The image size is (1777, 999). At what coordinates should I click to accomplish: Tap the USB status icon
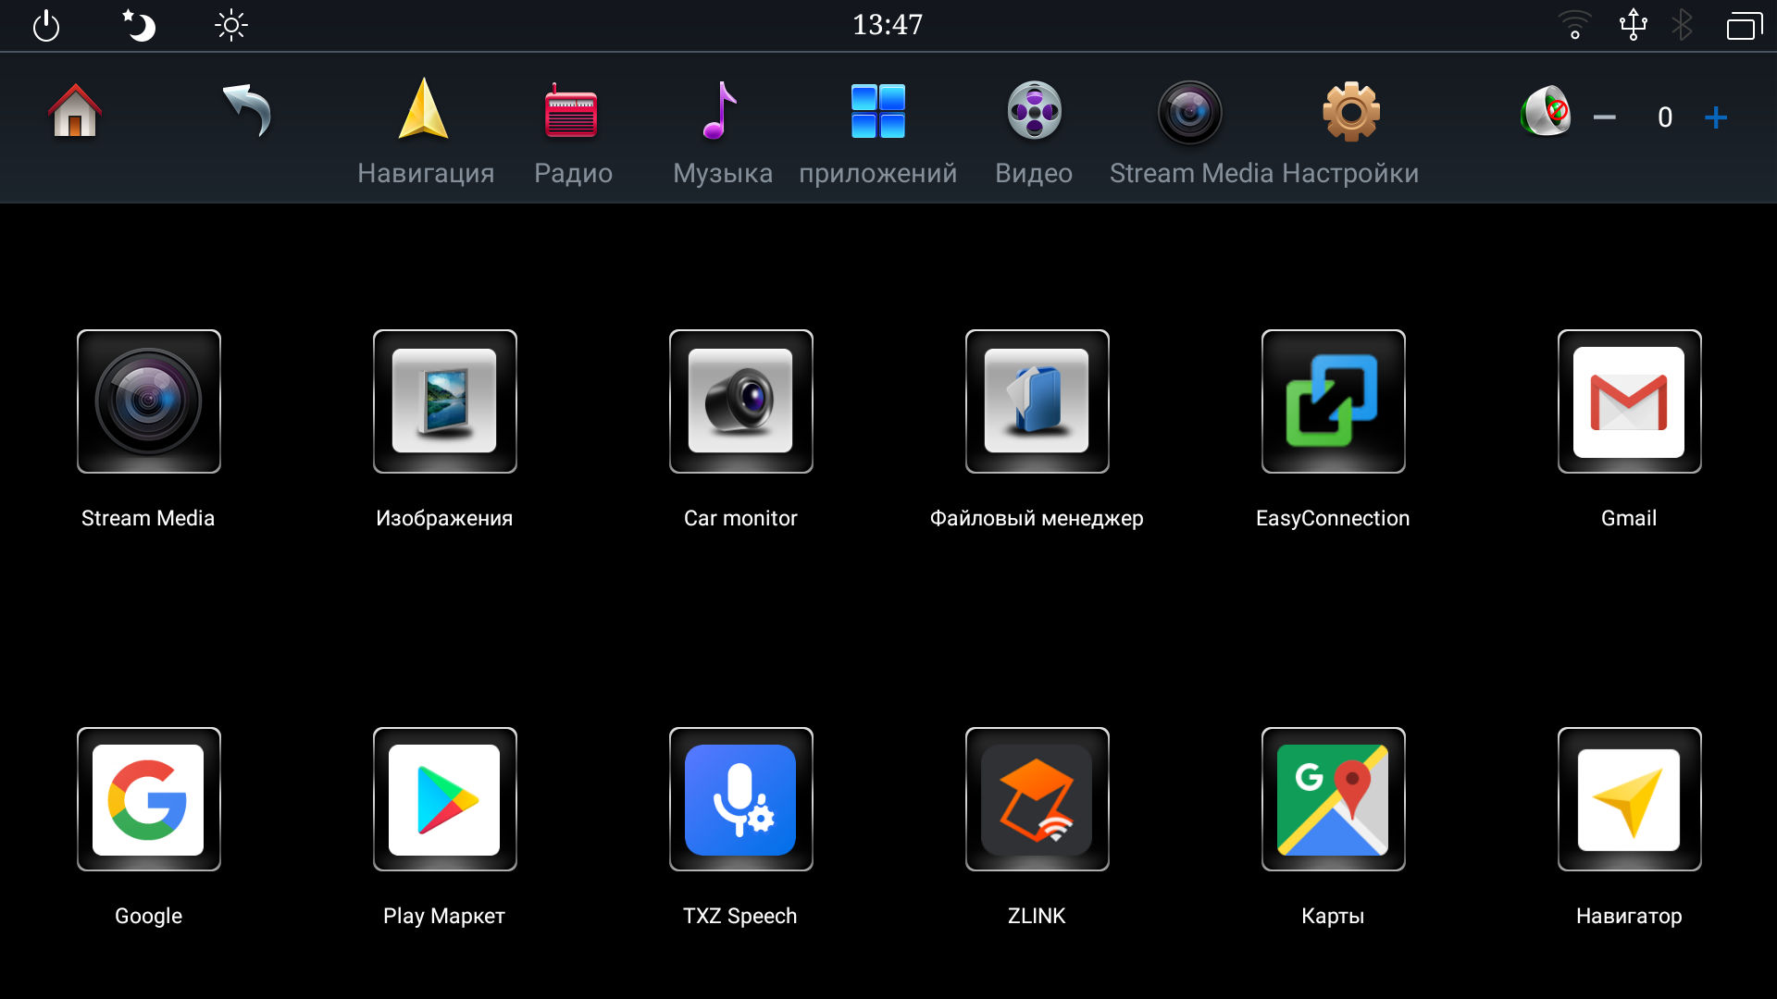[1634, 25]
